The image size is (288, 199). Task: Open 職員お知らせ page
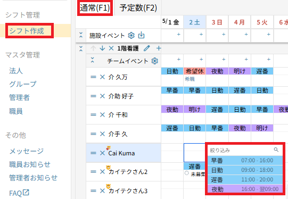click(x=30, y=164)
